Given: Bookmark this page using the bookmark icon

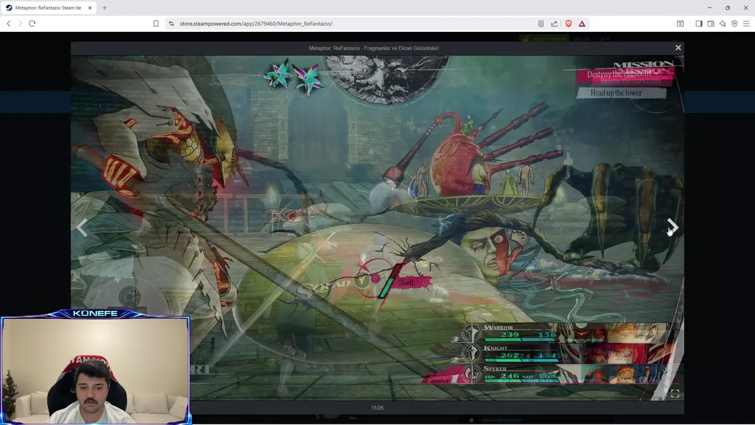Looking at the screenshot, I should coord(156,24).
